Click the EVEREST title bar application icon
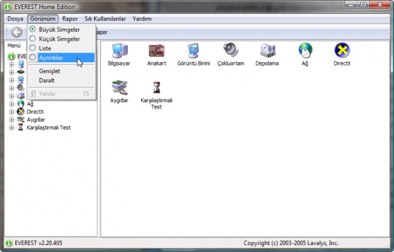394x252 pixels. tap(8, 6)
